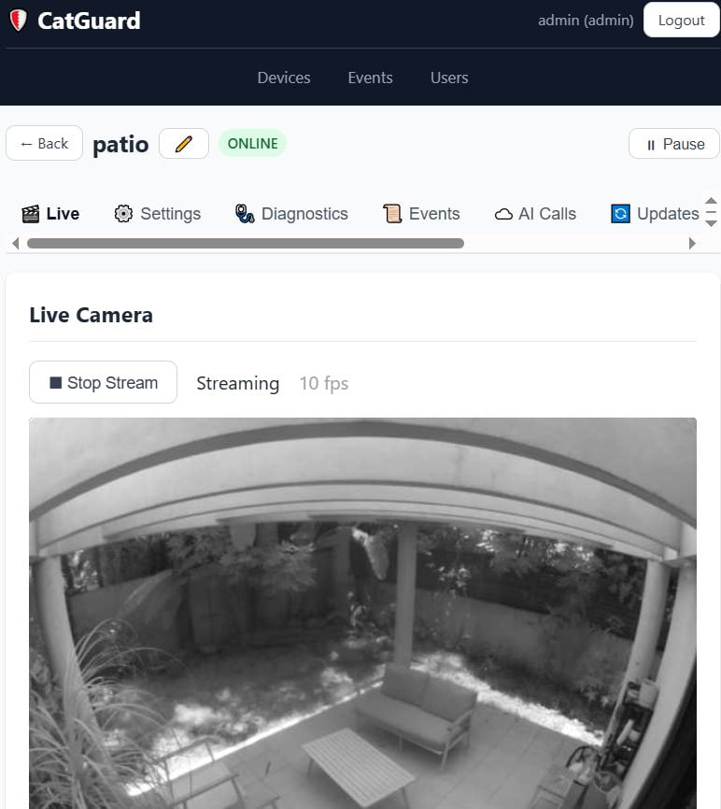Click the Live tab clapperboard icon

(31, 214)
